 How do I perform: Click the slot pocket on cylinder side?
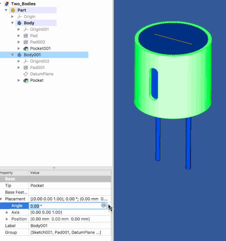pos(154,84)
